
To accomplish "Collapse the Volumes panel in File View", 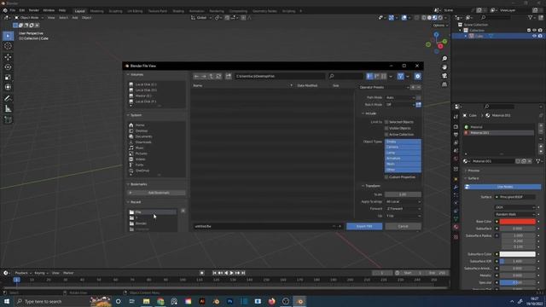I will tap(136, 74).
